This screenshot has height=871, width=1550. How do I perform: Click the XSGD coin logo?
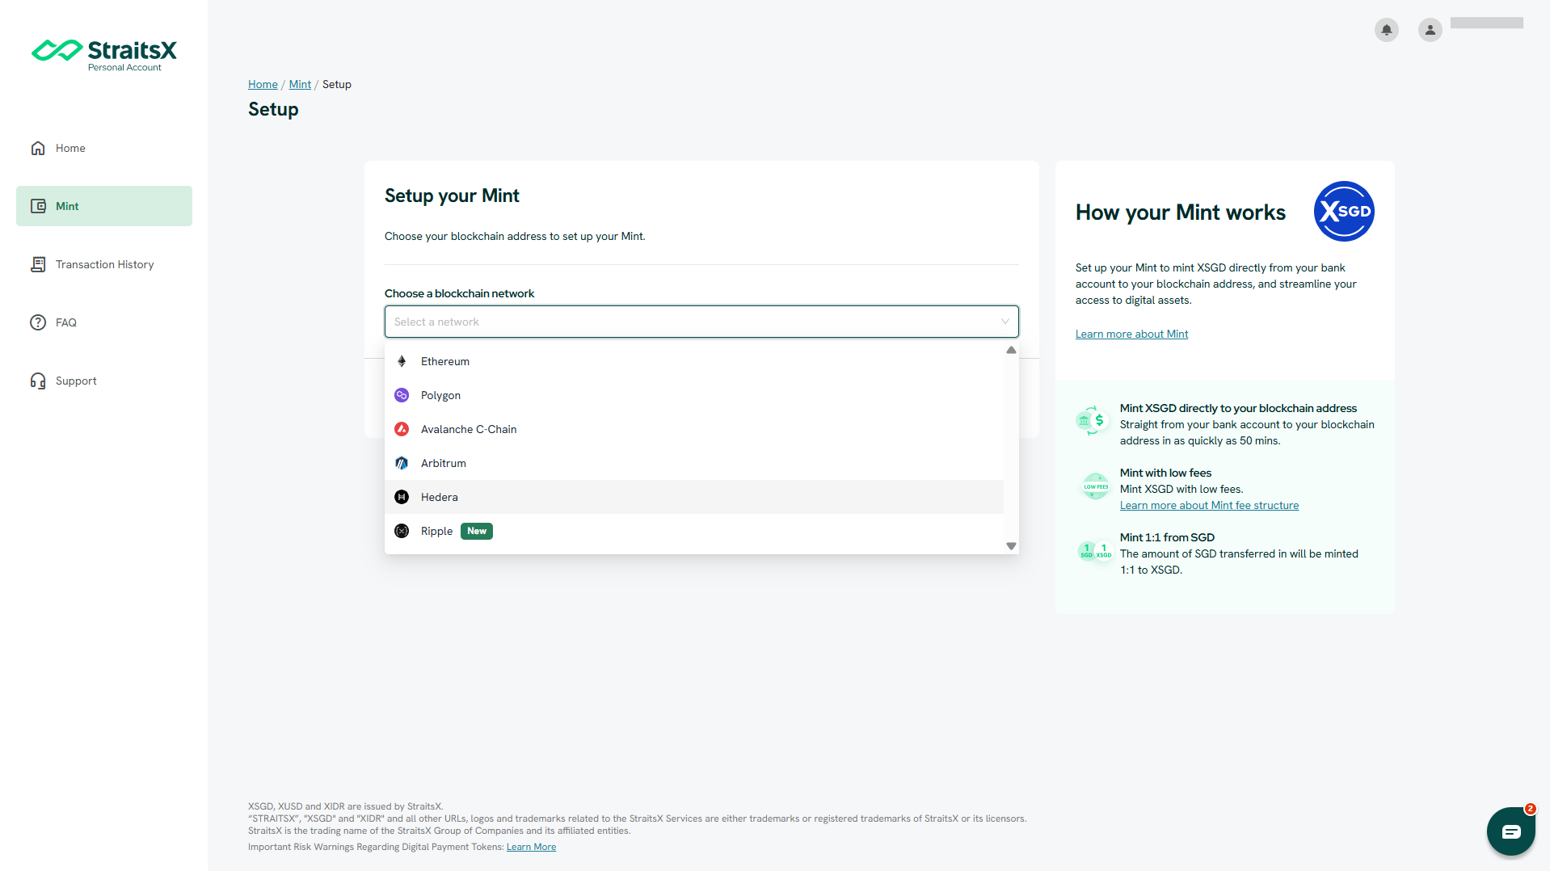[1344, 211]
